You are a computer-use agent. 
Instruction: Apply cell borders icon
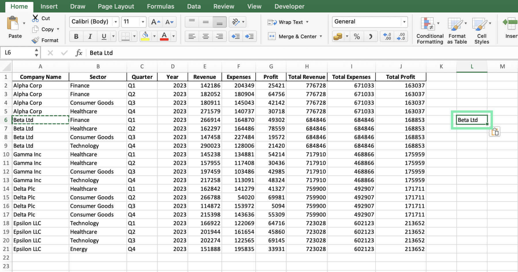point(125,36)
